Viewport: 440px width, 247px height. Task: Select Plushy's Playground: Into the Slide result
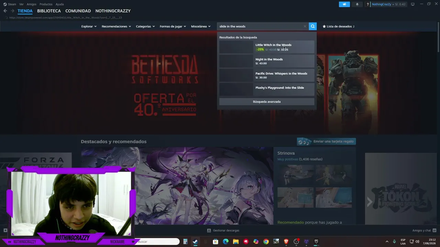[x=267, y=90]
